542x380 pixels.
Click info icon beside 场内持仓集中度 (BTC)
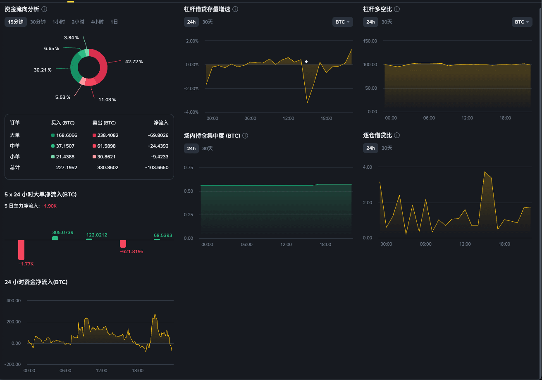point(245,136)
